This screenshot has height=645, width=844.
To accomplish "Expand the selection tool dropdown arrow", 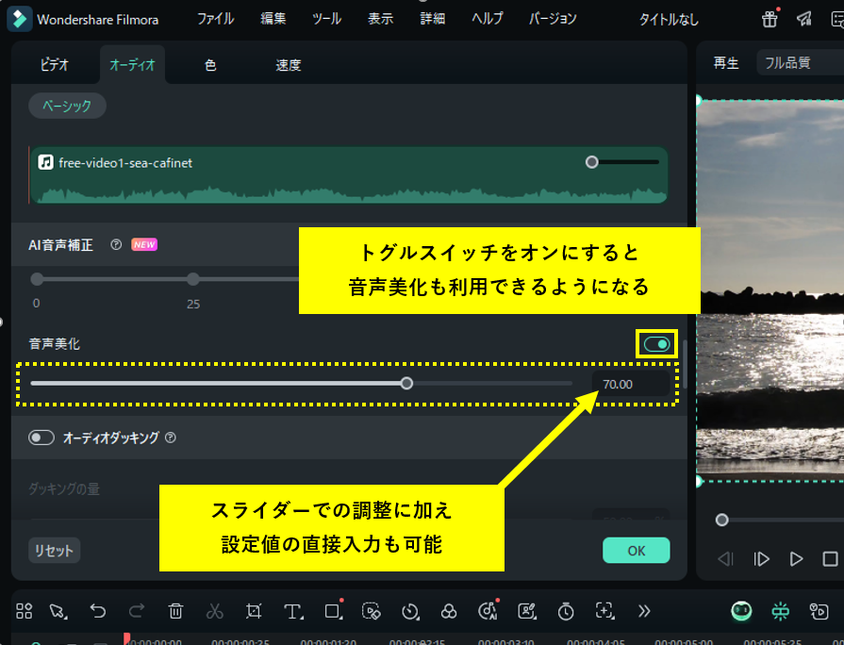I will 68,616.
